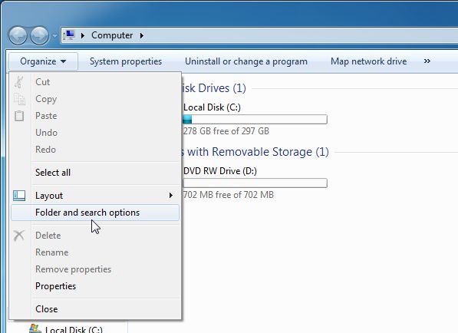
Task: Click the Local Disk (C:) capacity bar
Action: pyautogui.click(x=255, y=120)
